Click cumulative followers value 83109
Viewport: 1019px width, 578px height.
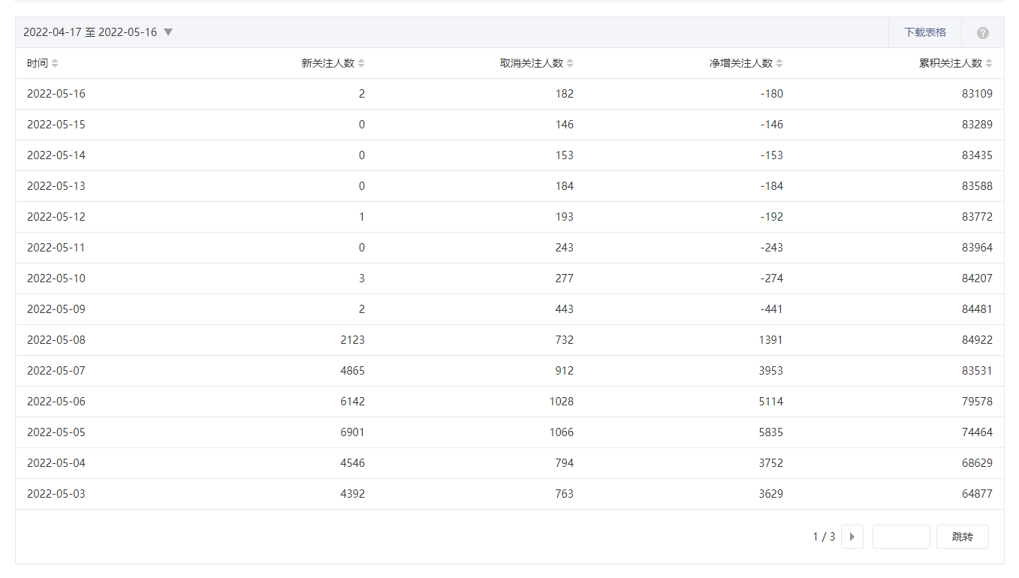(977, 94)
